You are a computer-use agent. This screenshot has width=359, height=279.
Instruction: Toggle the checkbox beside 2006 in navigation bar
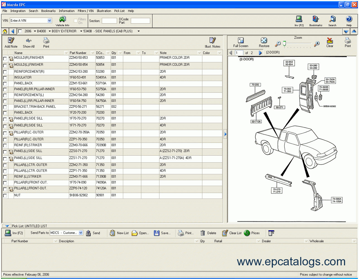click(20, 31)
